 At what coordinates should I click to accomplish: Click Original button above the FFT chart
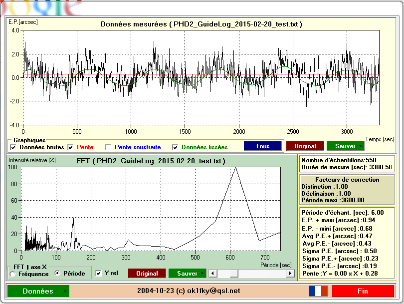[x=305, y=146]
